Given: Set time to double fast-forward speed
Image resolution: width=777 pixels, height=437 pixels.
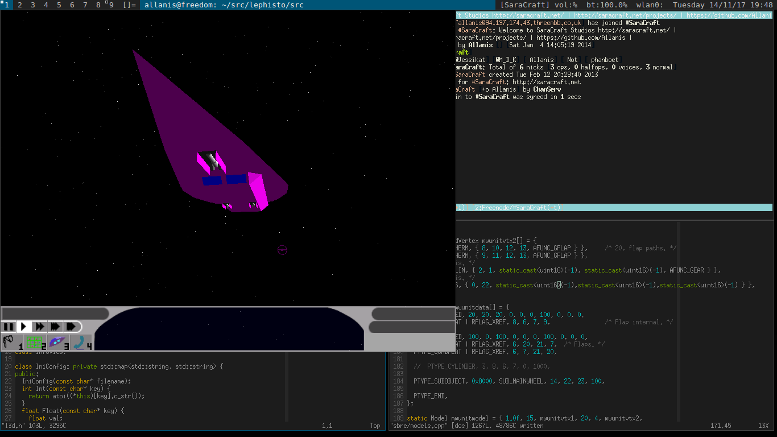Looking at the screenshot, I should click(40, 327).
